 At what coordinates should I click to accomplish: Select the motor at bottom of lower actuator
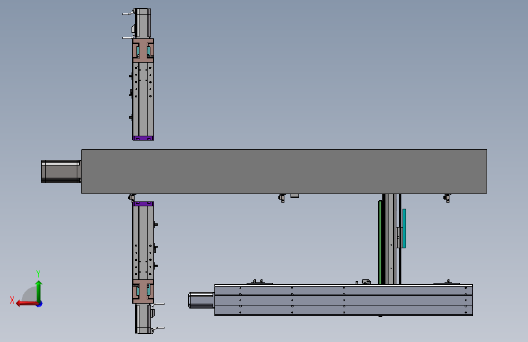coord(144,319)
